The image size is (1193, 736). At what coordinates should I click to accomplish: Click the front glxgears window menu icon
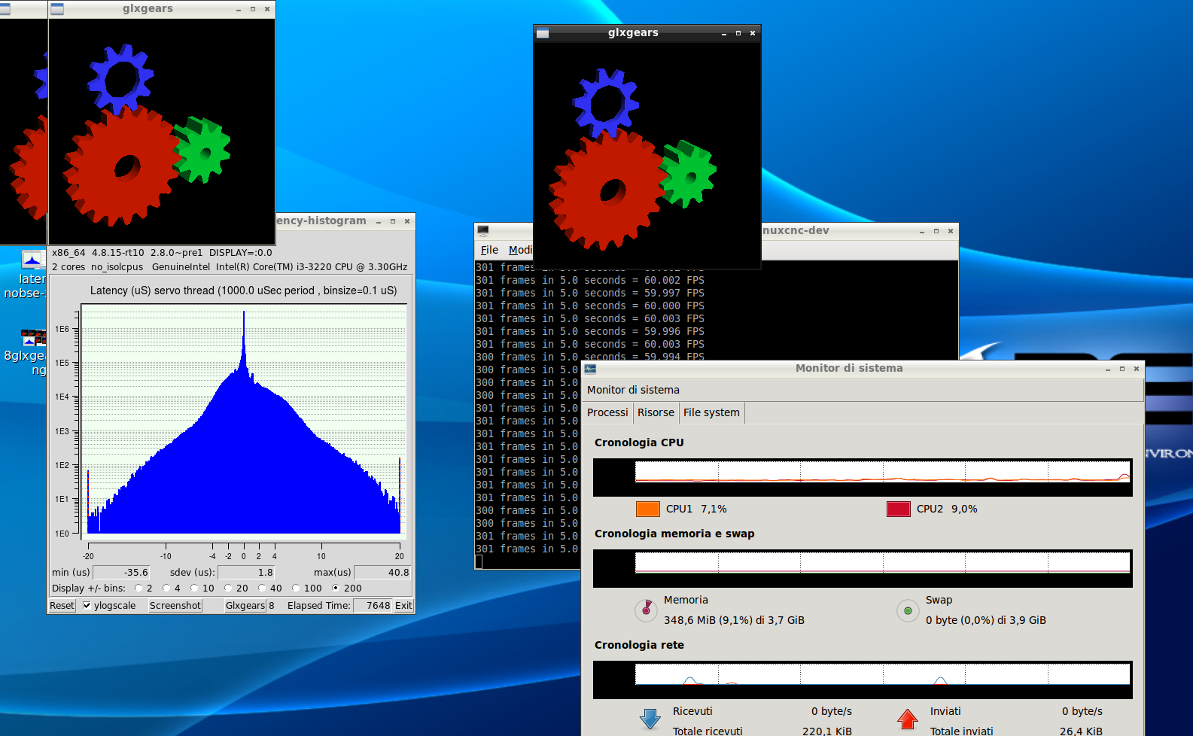pos(57,9)
